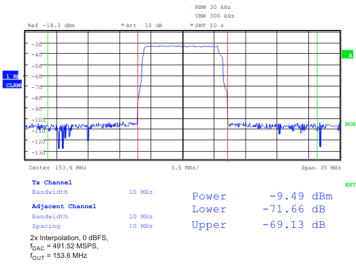Click the Power -9.49 dBm reading
Screen dimensions: 356x264
[x=262, y=196]
